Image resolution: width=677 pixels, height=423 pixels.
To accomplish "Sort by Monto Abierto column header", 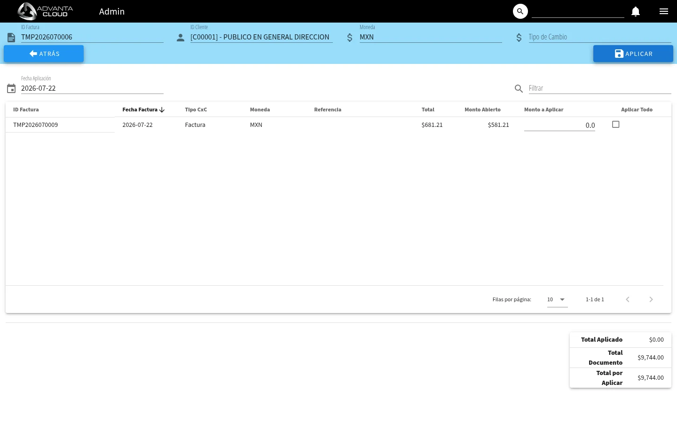I will tap(482, 110).
